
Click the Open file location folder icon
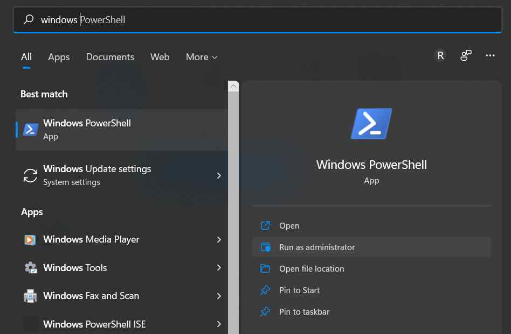(x=265, y=268)
